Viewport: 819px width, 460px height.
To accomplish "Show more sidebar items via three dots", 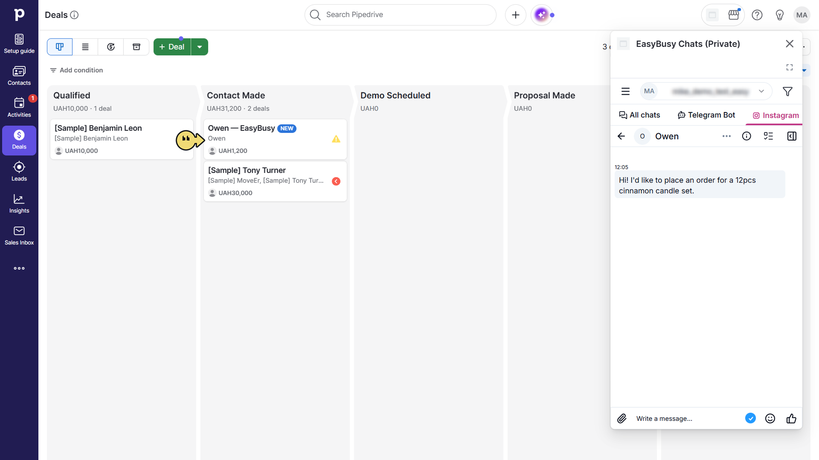I will pyautogui.click(x=19, y=268).
